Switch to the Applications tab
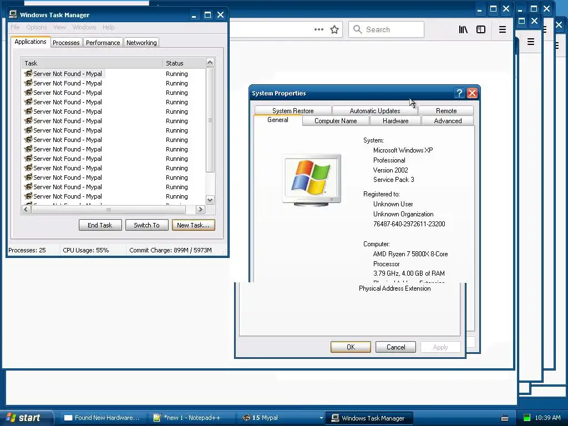568x426 pixels. (x=31, y=42)
